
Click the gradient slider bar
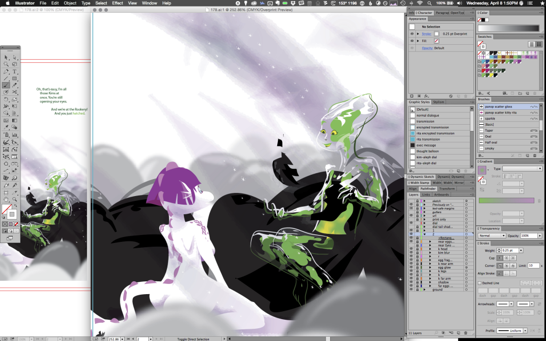point(506,200)
